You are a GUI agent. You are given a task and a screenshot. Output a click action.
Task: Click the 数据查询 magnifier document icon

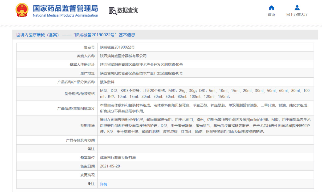(x=113, y=11)
